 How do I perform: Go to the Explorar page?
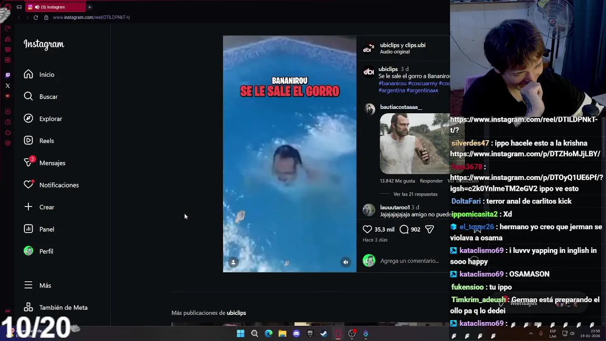pyautogui.click(x=43, y=119)
